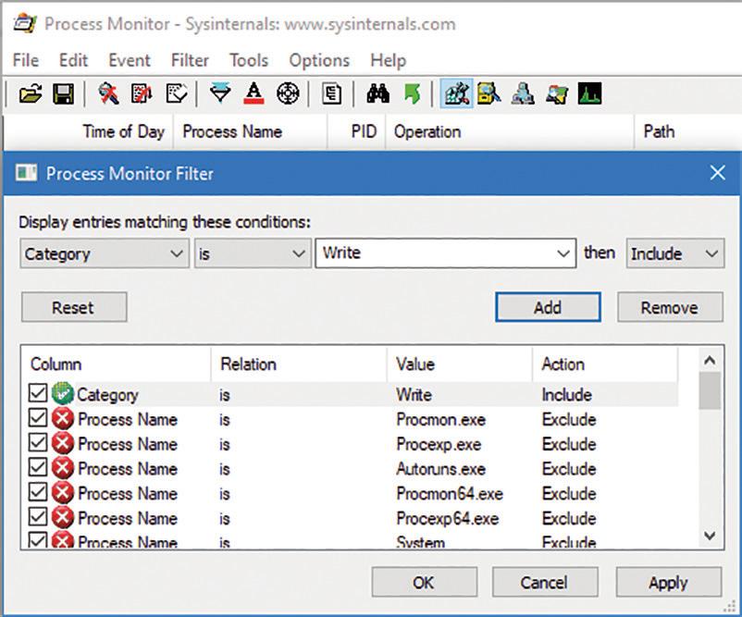Close the Process Monitor Filter dialog

(718, 173)
